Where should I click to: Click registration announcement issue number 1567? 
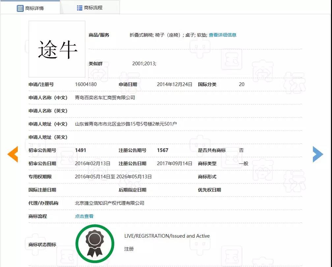[163, 150]
